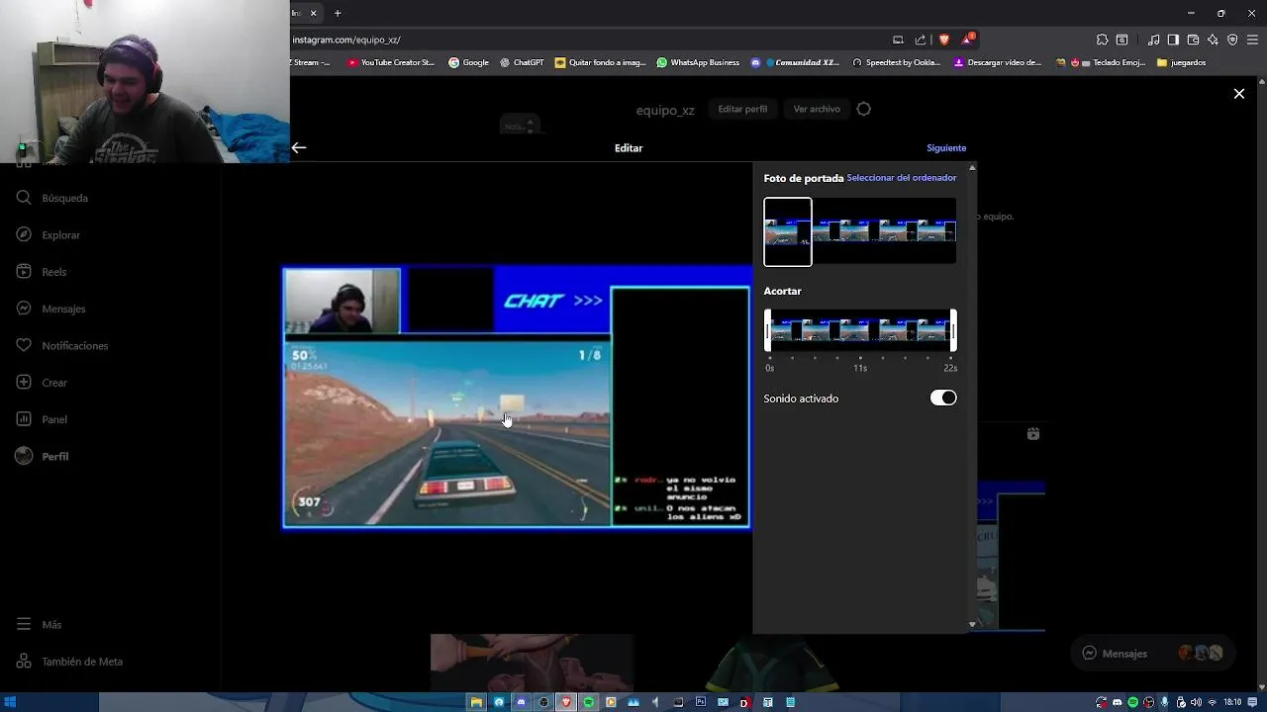This screenshot has width=1267, height=712.
Task: Open Reels in the sidebar
Action: 42,272
